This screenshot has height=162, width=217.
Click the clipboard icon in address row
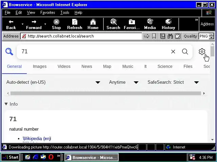[x=178, y=36]
